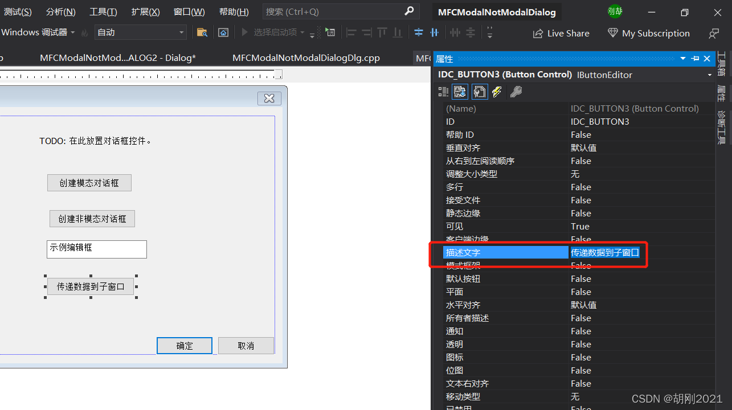This screenshot has height=410, width=732.
Task: Click the Space Across toolbar icon
Action: pyautogui.click(x=455, y=32)
